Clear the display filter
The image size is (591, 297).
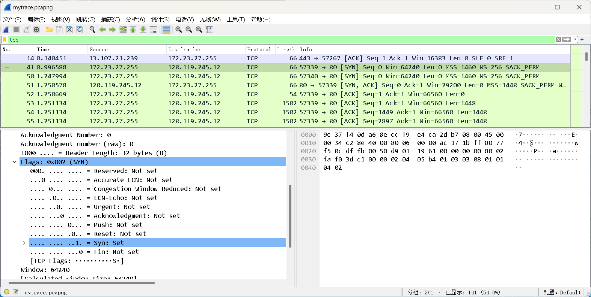[558, 39]
